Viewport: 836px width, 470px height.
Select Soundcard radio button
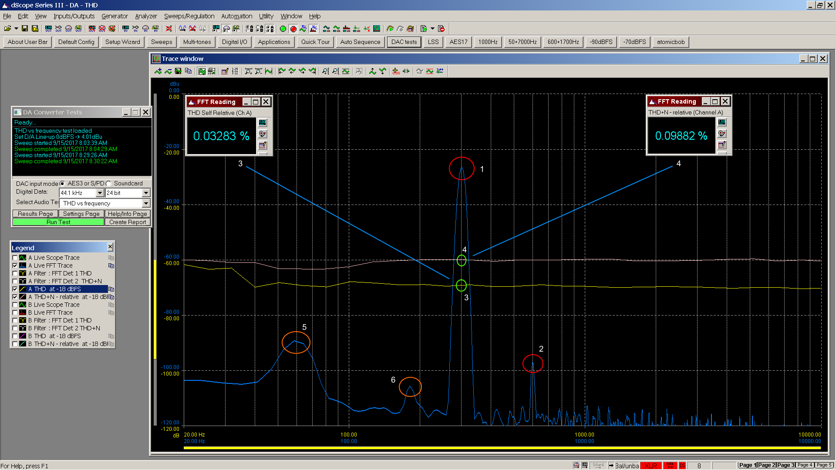point(108,183)
